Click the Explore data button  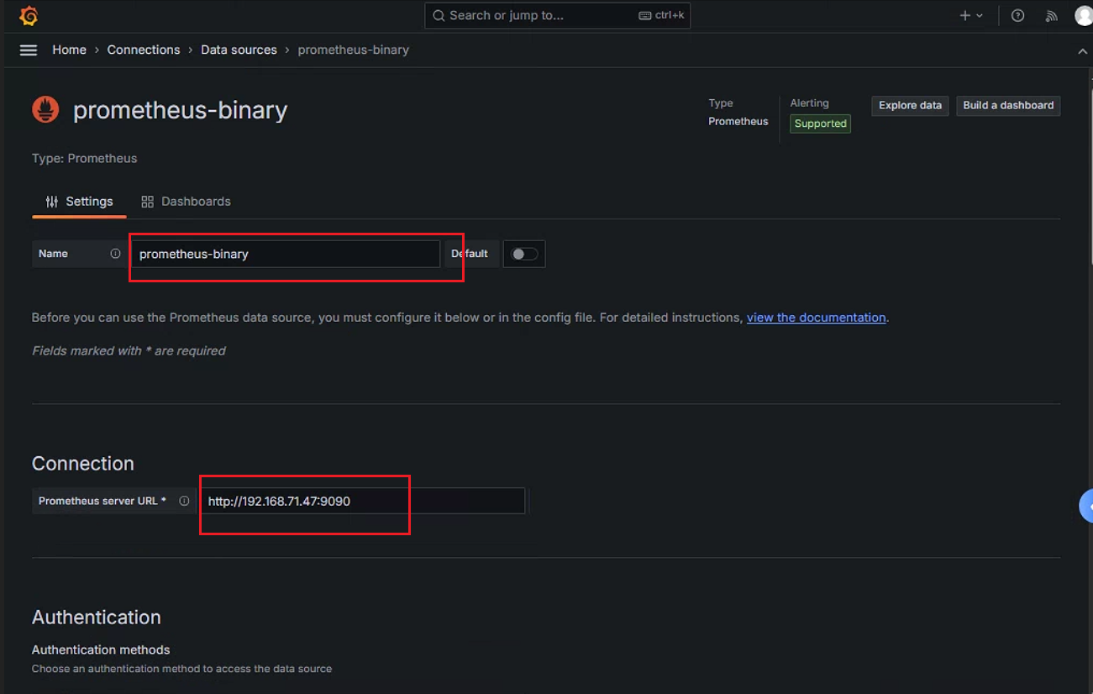point(910,106)
